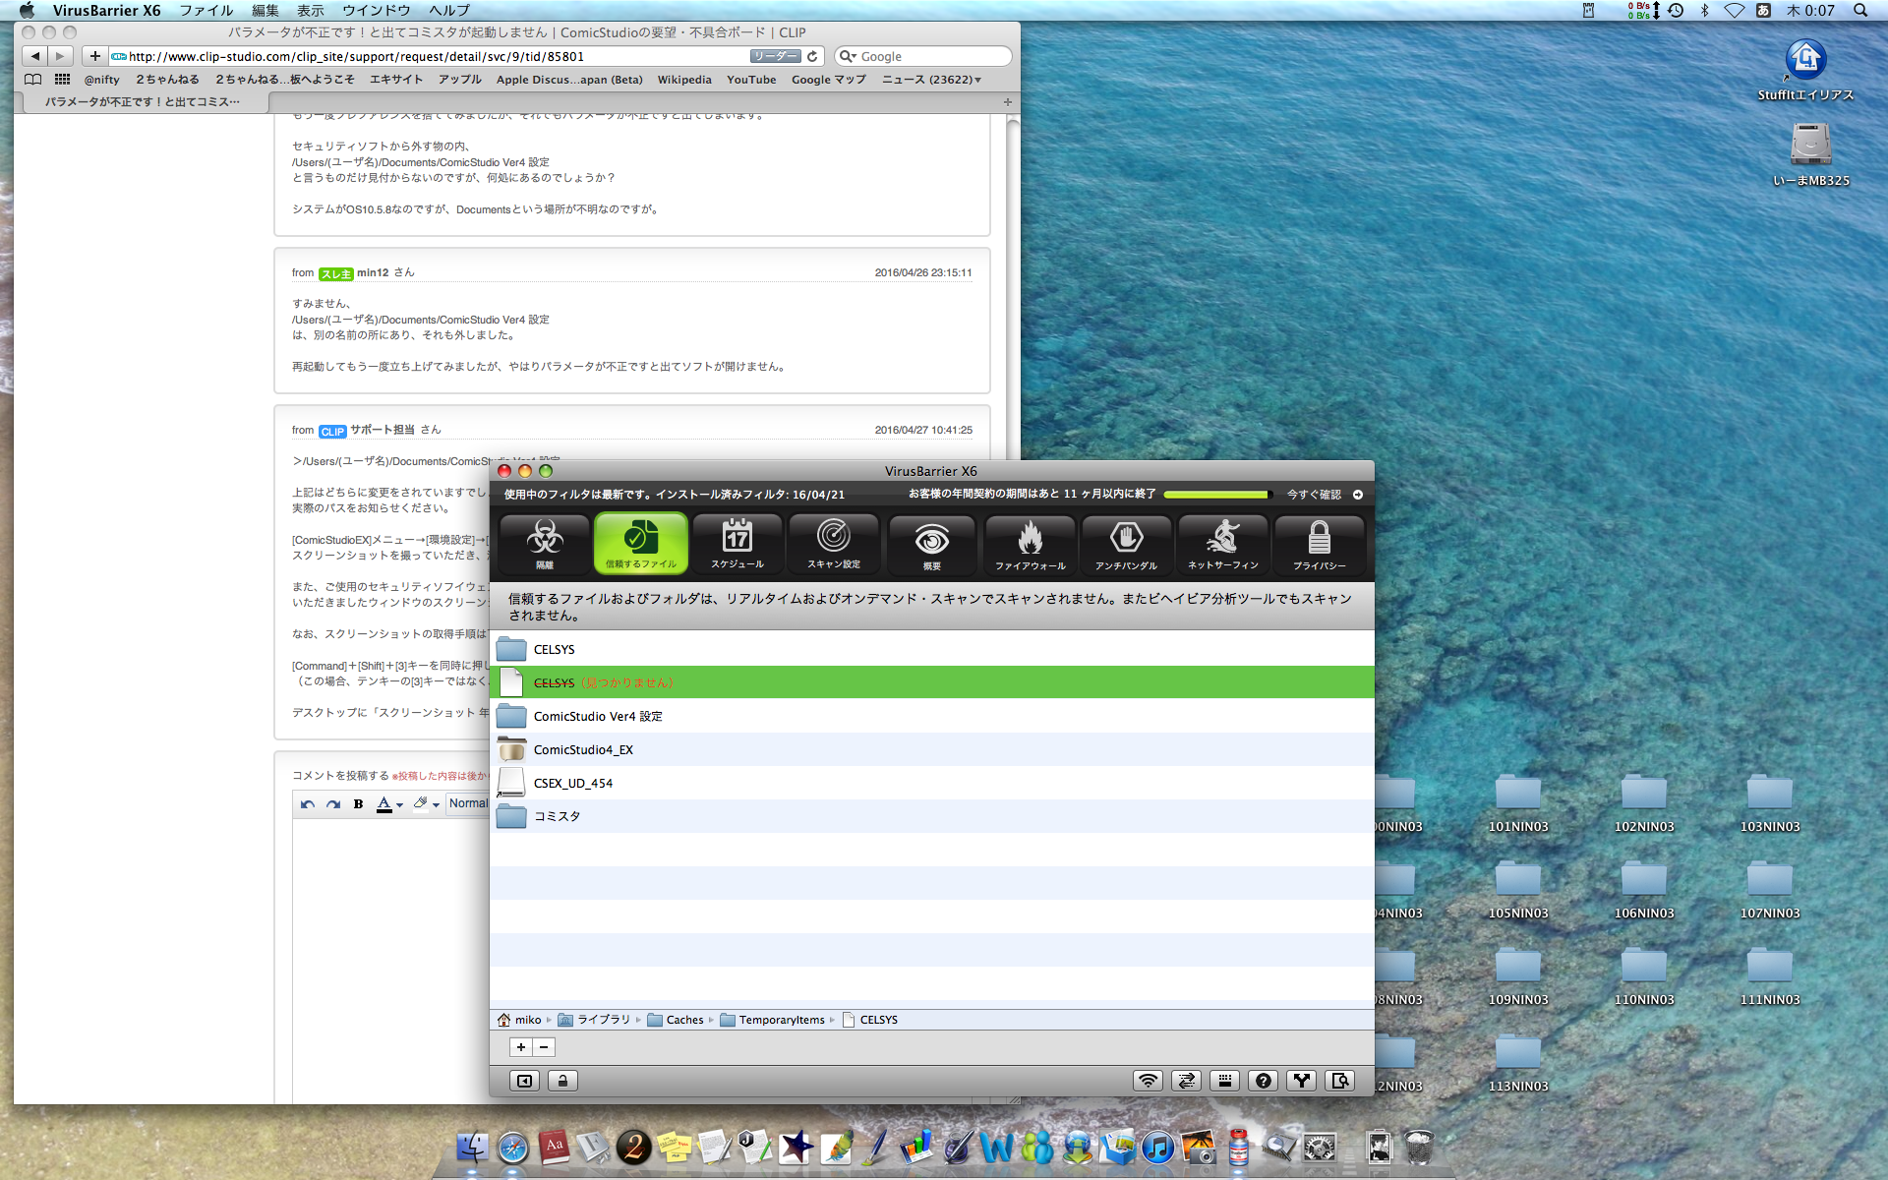The image size is (1888, 1180).
Task: Open the Firewall flame panel
Action: click(x=1030, y=543)
